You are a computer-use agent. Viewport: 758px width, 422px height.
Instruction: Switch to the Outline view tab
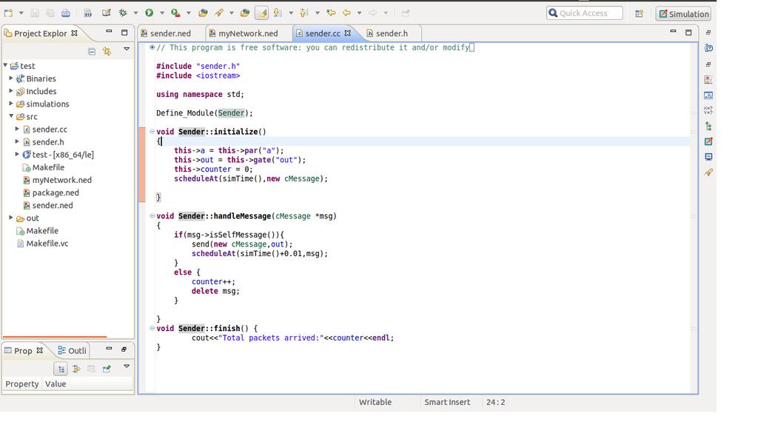click(72, 350)
